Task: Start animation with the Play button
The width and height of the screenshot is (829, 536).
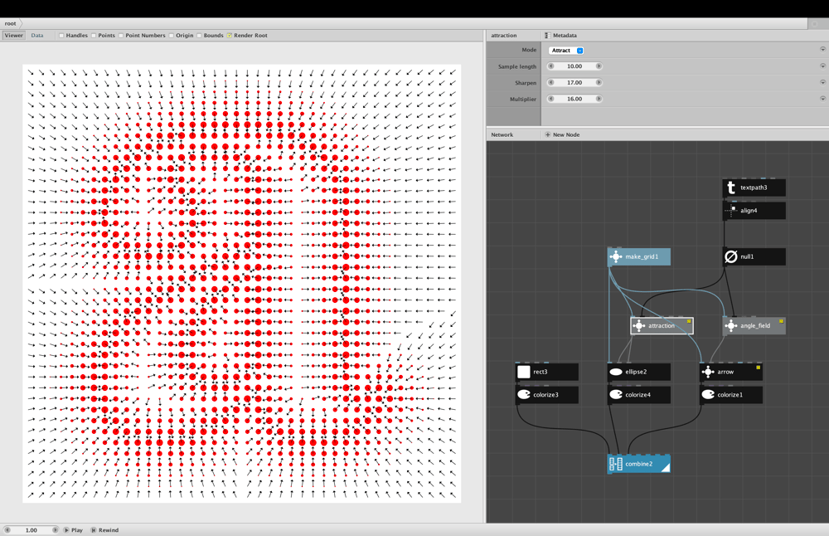Action: coord(74,530)
